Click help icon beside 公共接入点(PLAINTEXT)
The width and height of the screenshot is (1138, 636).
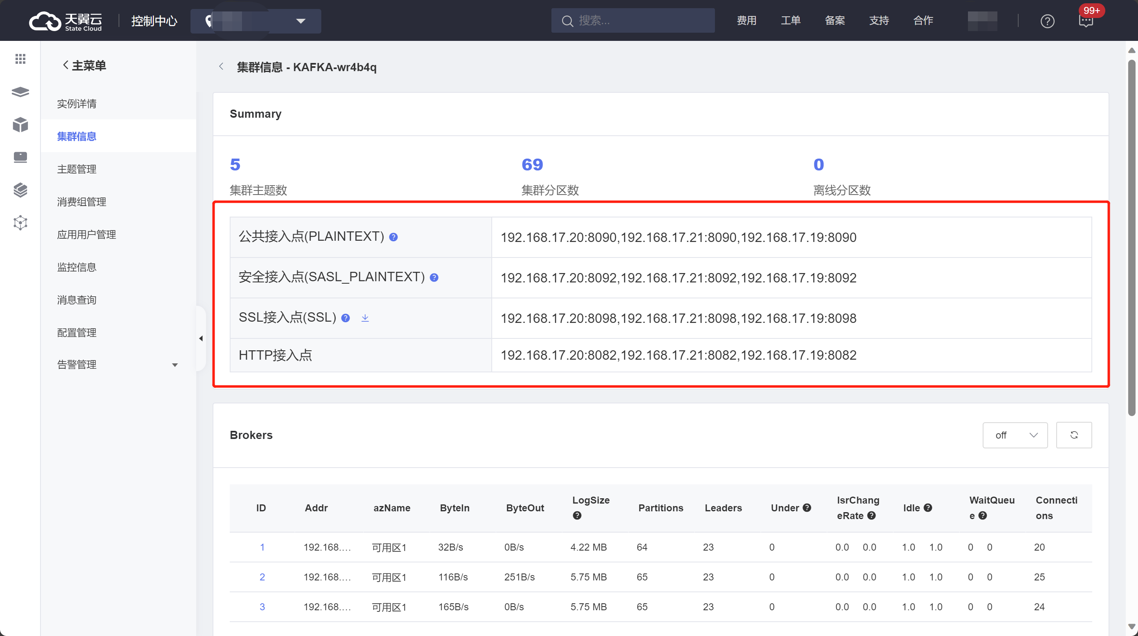point(393,237)
